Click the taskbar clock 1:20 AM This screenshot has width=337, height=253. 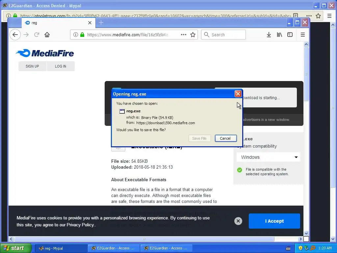pos(325,248)
